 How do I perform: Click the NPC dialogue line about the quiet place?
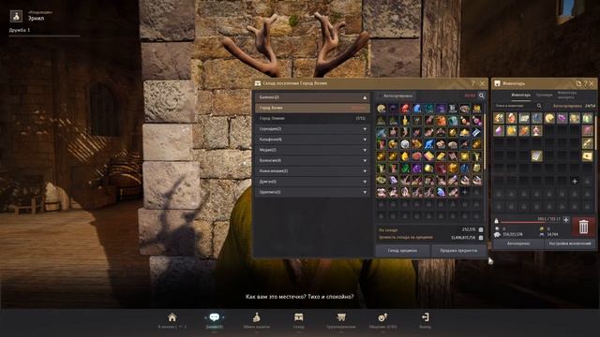299,297
